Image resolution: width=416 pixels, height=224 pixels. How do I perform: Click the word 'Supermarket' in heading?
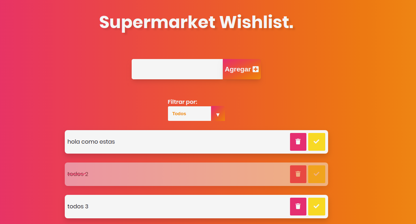[157, 22]
